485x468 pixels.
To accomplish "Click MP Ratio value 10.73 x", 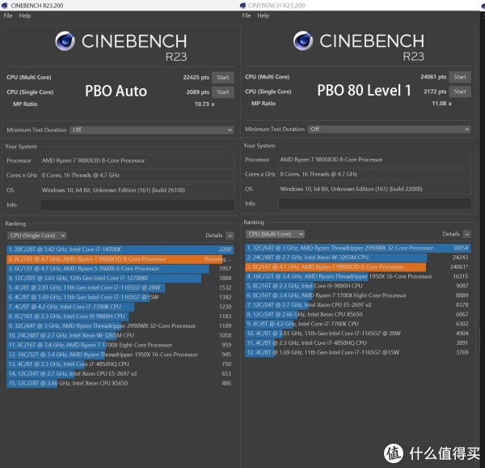I will [205, 104].
